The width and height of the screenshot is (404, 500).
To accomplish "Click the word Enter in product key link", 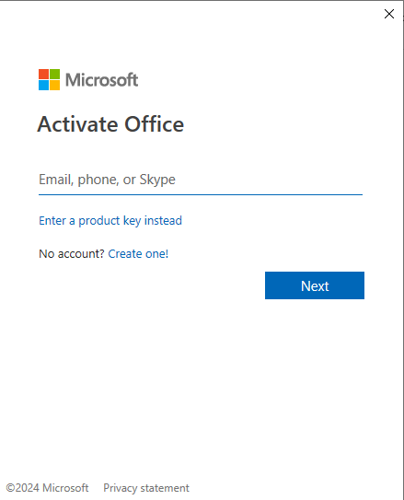I will tap(52, 220).
